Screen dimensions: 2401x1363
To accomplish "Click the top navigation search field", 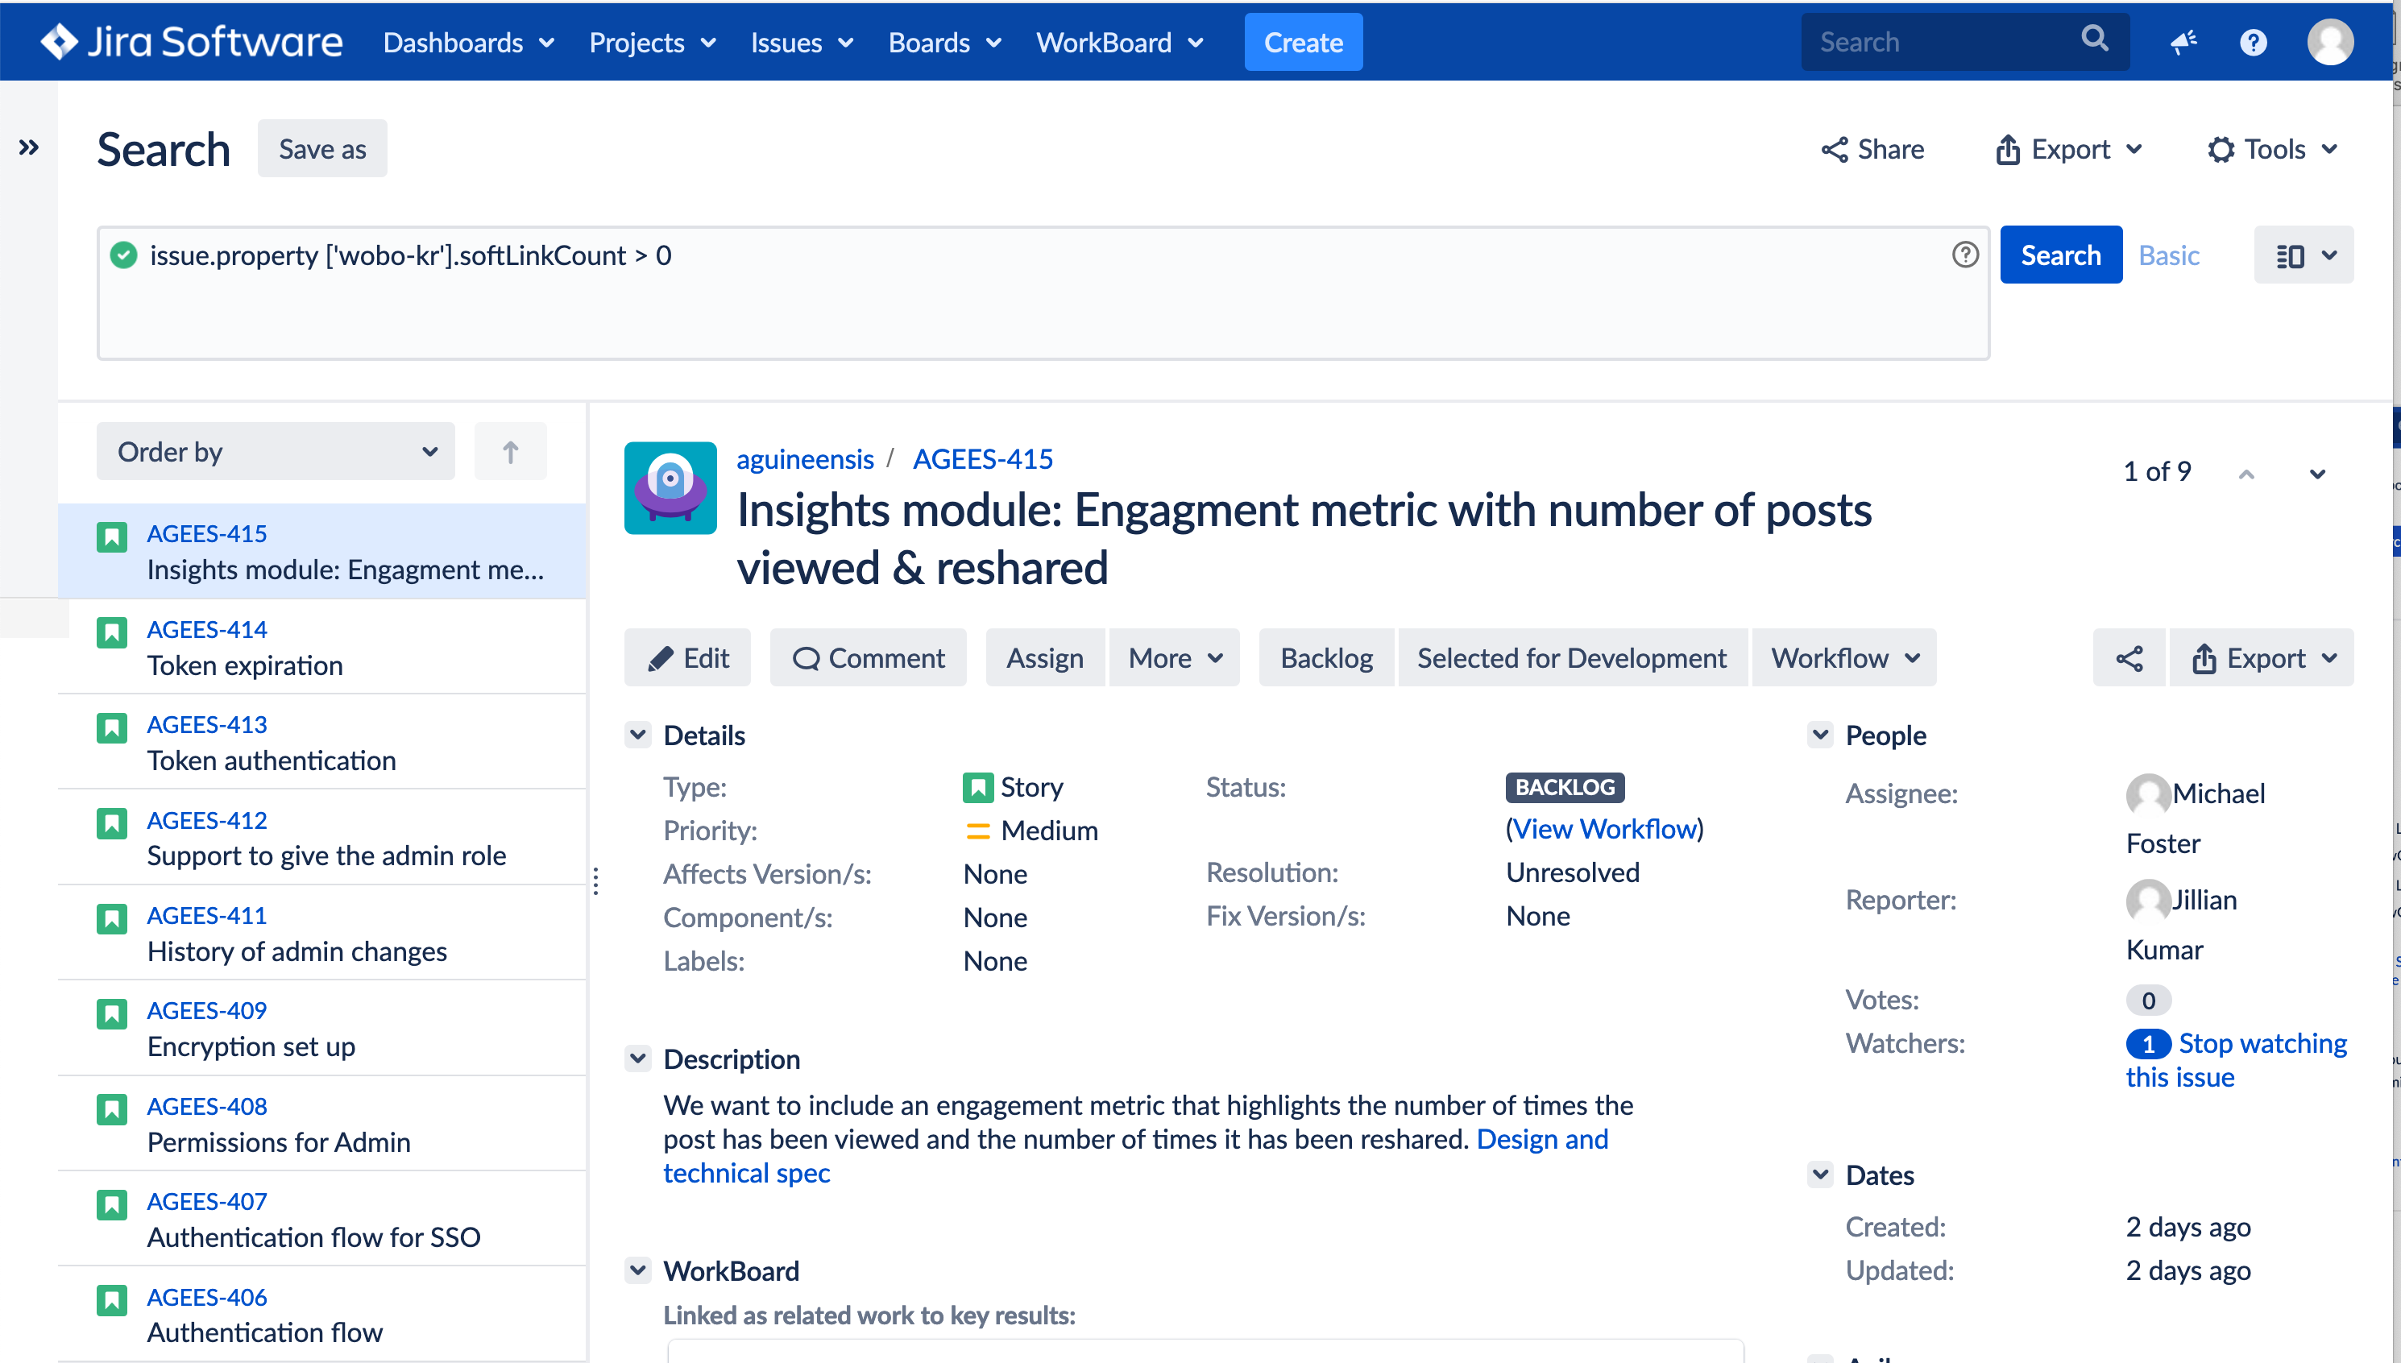I will point(1965,42).
